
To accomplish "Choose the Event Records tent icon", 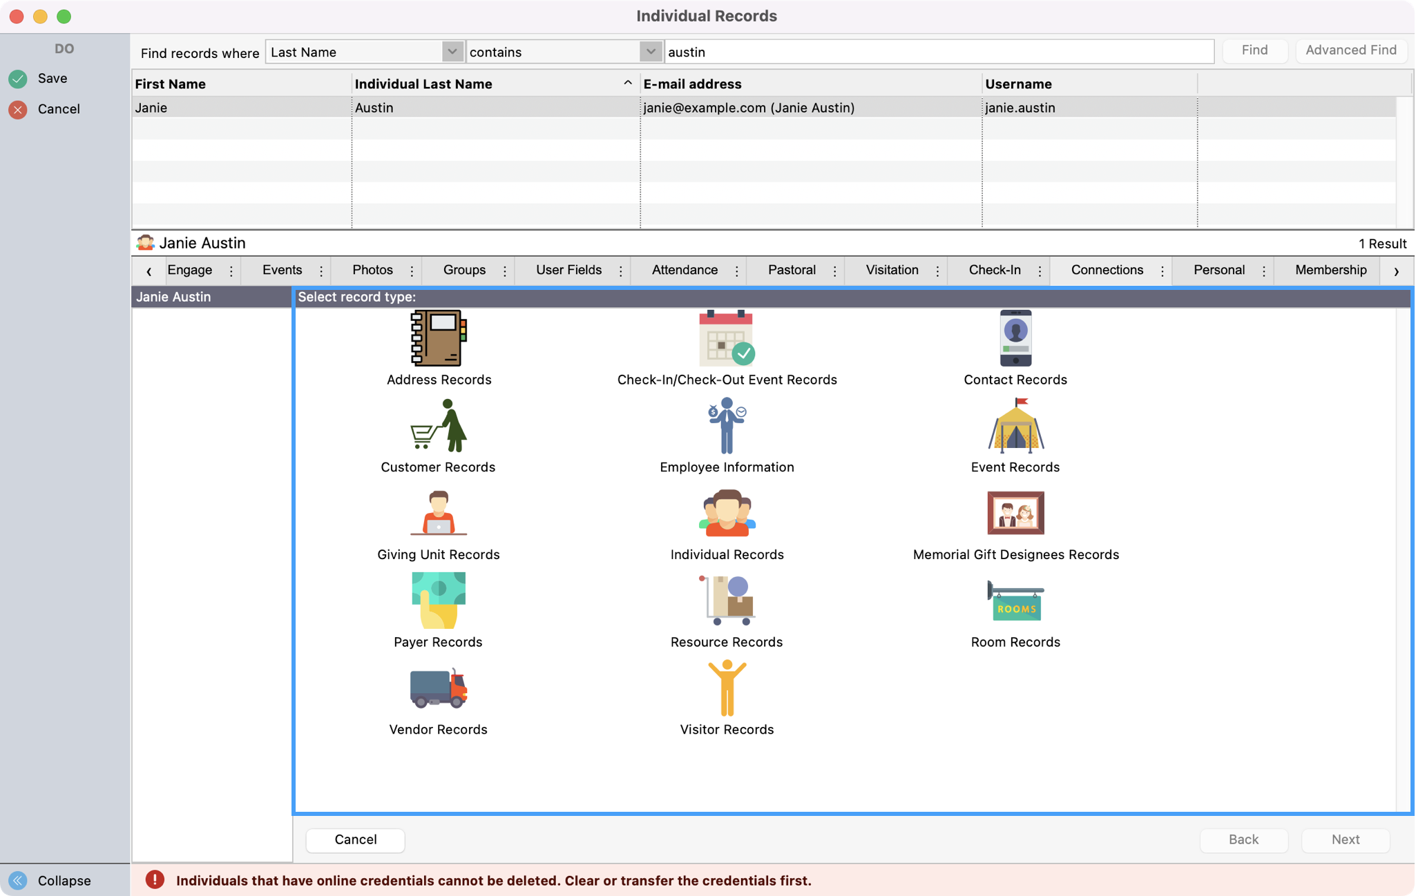I will pyautogui.click(x=1015, y=426).
